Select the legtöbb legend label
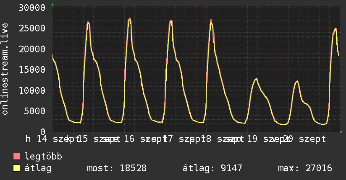 pyautogui.click(x=43, y=157)
